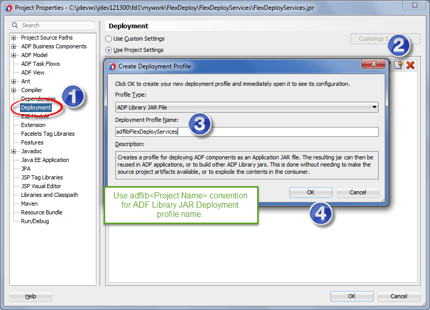Click the new deployment profile icon
Screen dimensions: 430x310
click(x=399, y=65)
